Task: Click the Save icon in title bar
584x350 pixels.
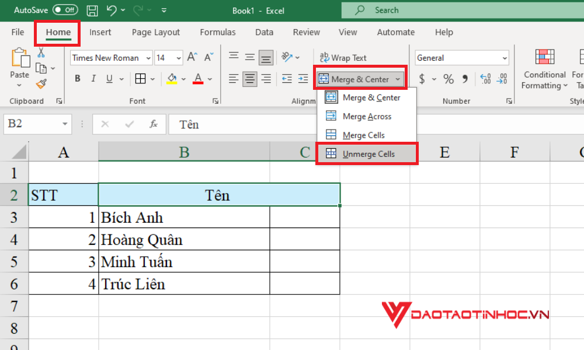Action: tap(92, 10)
